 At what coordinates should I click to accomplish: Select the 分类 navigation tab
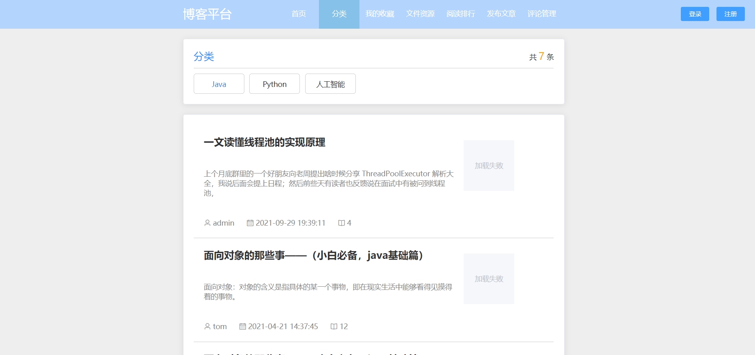tap(339, 14)
